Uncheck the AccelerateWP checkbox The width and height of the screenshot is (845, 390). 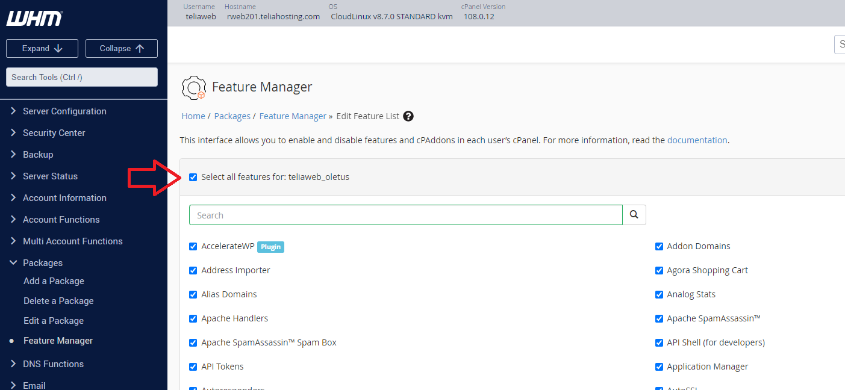click(x=193, y=246)
